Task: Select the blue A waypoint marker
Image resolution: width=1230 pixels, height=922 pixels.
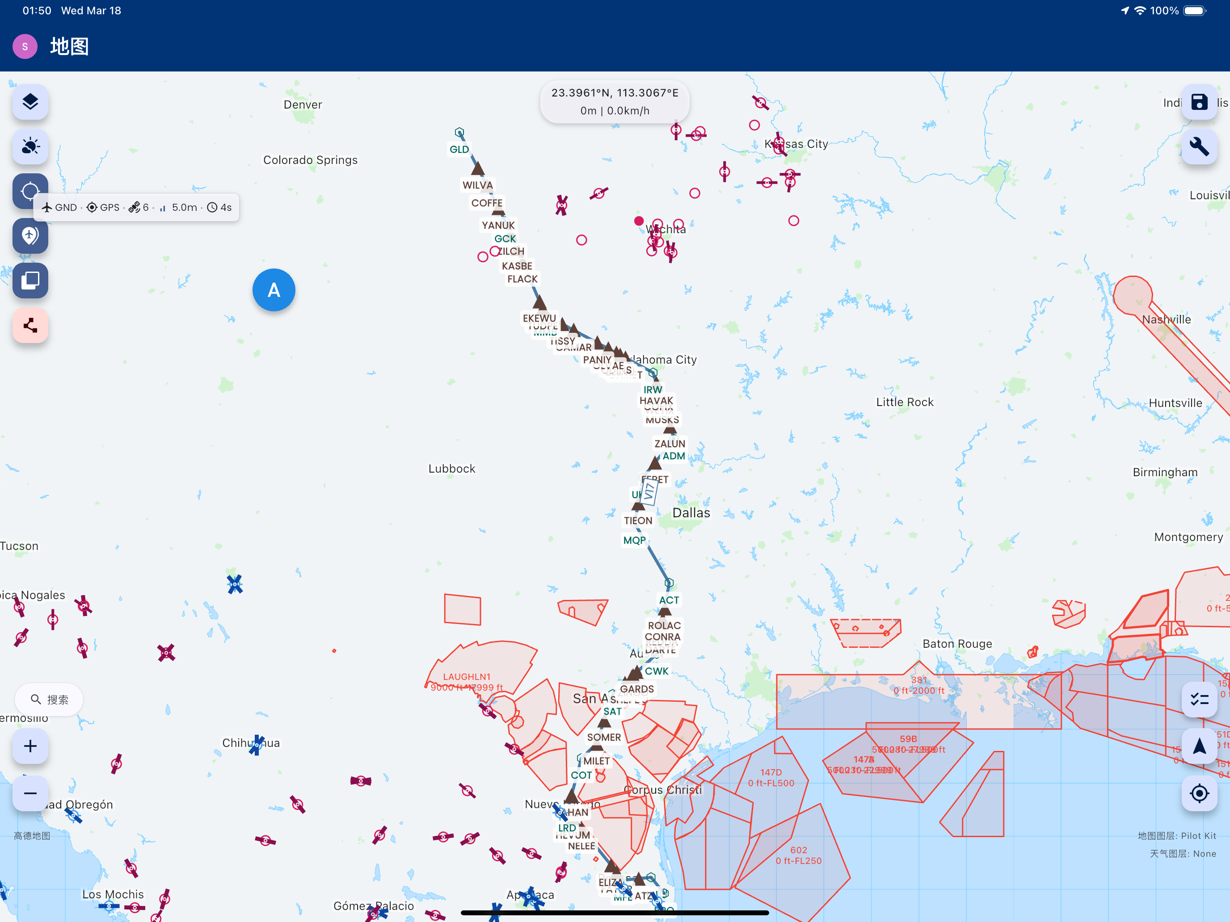Action: click(x=274, y=289)
